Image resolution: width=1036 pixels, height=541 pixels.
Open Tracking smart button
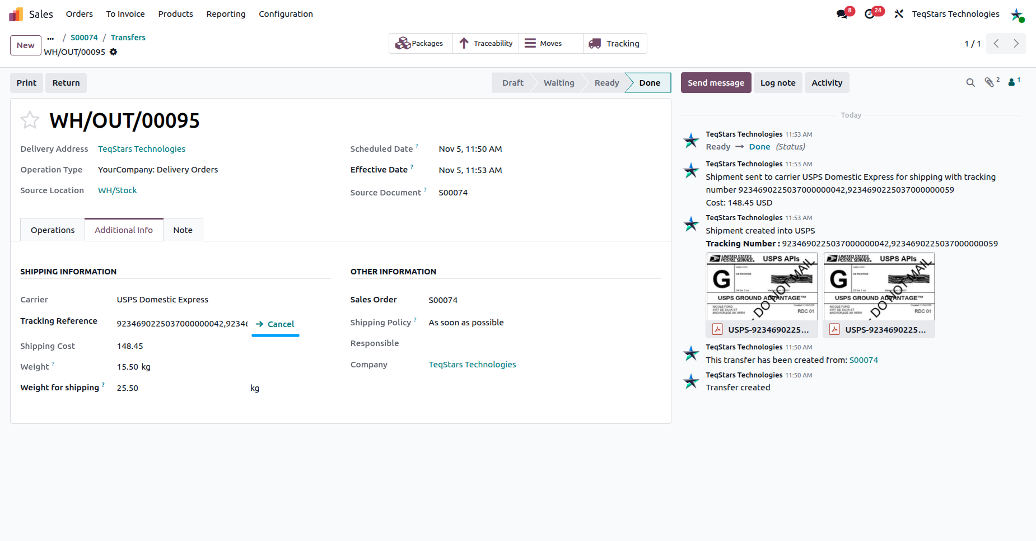pos(615,44)
